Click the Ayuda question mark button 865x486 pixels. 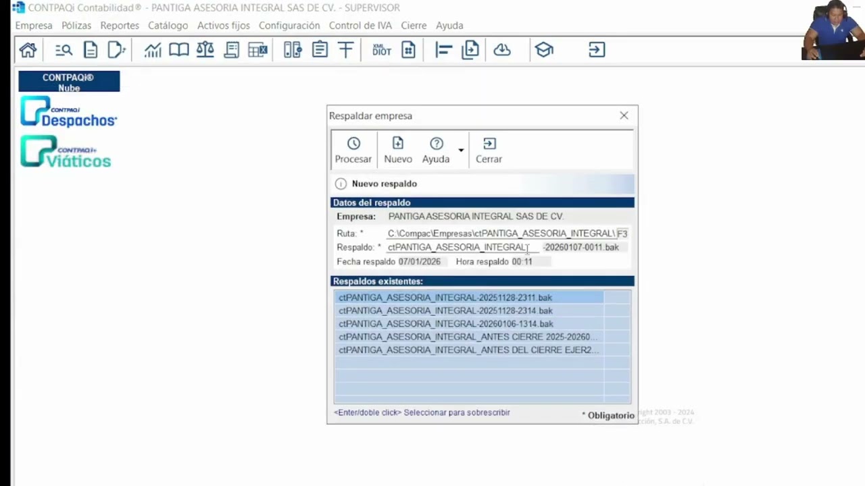click(x=436, y=151)
